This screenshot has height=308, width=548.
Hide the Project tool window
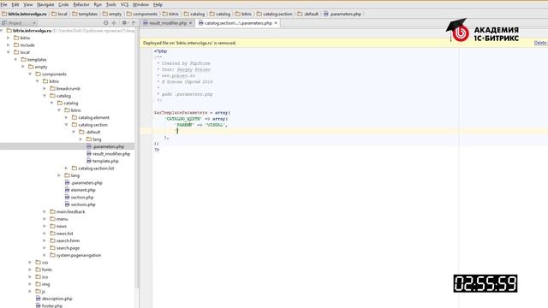pos(134,23)
